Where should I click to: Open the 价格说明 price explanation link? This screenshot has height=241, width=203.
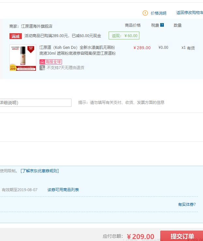(159, 13)
